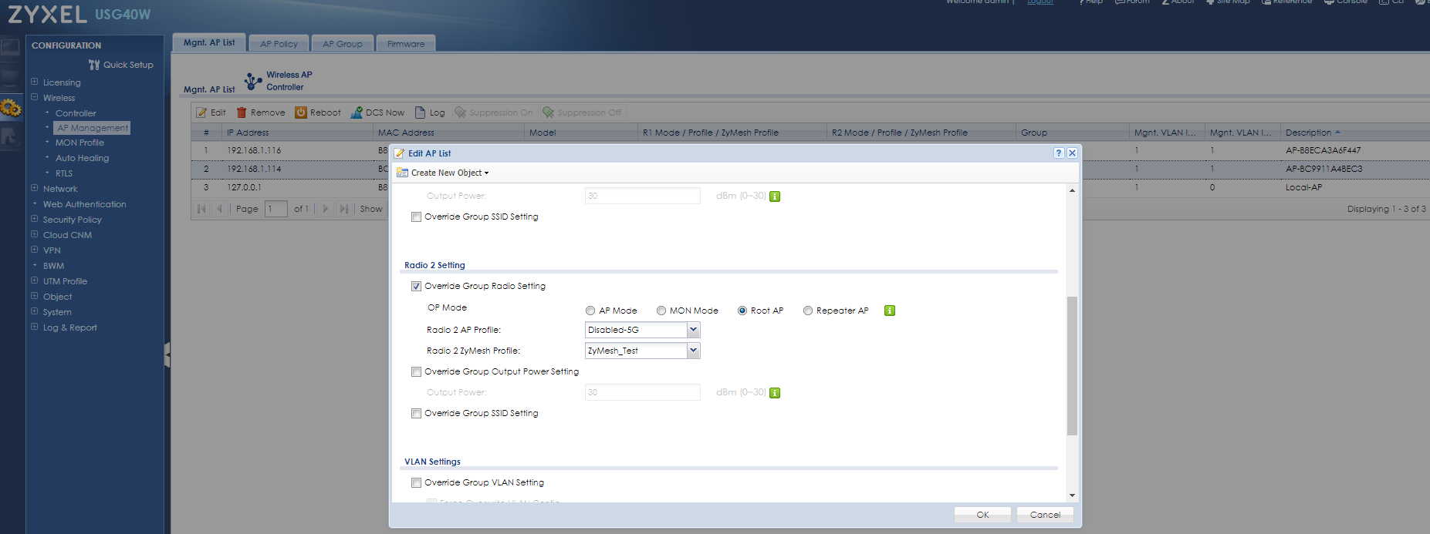Click the Reboot icon in the toolbar

301,113
